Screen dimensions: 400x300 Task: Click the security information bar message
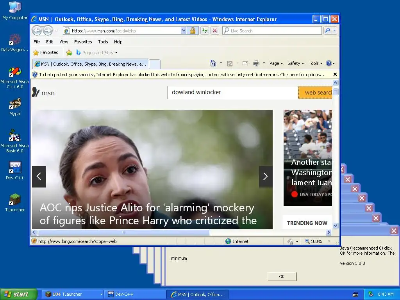coord(182,75)
